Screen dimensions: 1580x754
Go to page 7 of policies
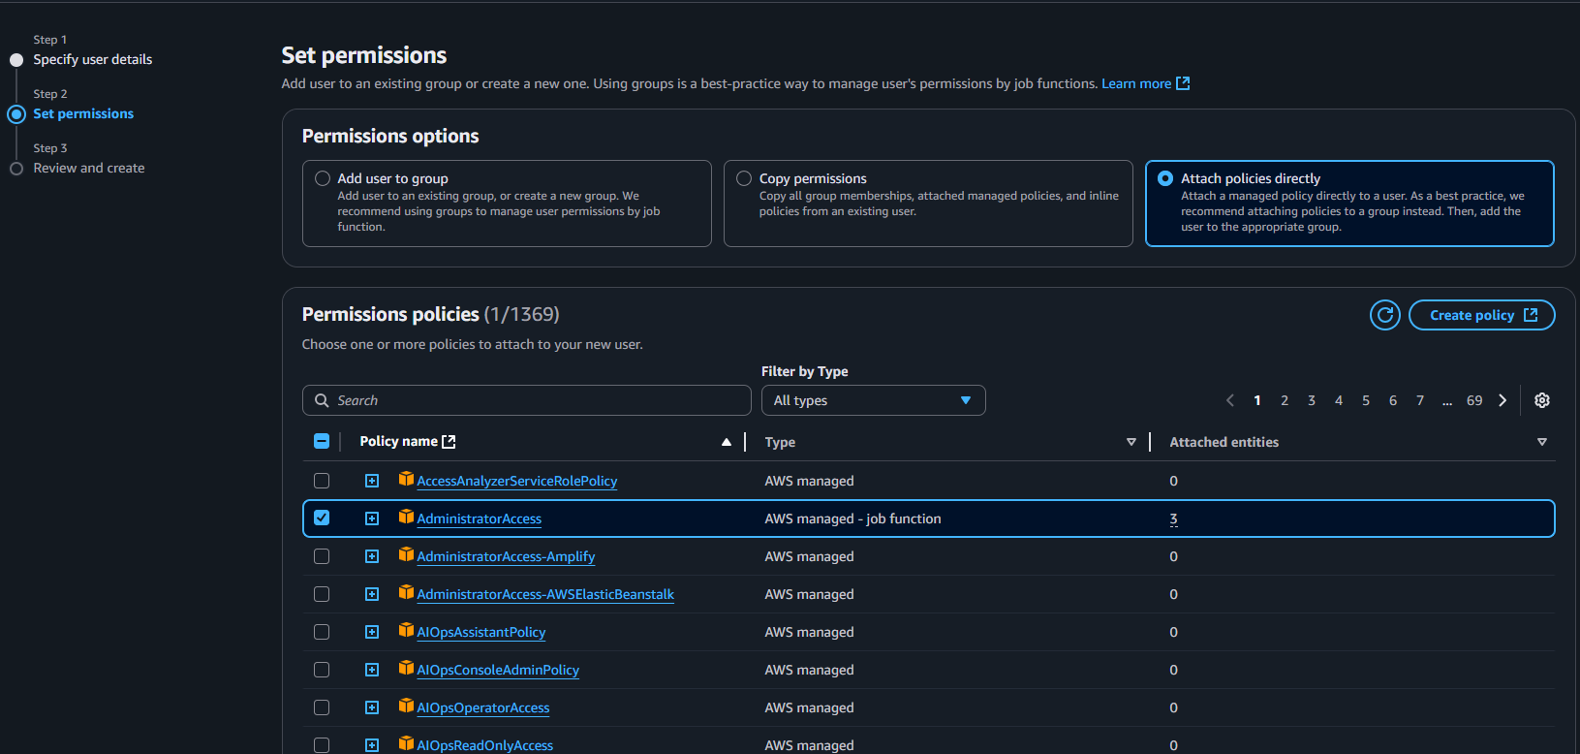tap(1420, 400)
